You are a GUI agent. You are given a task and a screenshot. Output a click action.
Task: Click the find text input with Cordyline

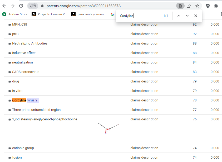tap(140, 16)
